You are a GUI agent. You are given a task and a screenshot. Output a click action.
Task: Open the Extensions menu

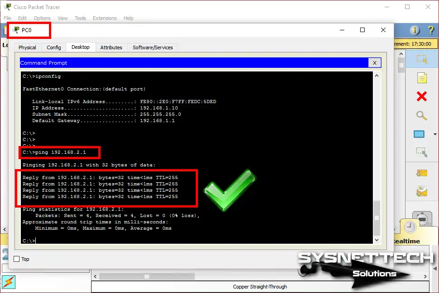click(x=105, y=18)
